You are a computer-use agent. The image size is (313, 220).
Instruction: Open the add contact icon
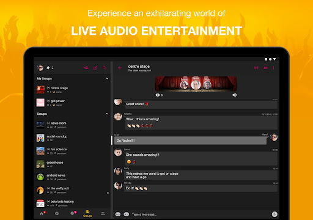coord(86,68)
